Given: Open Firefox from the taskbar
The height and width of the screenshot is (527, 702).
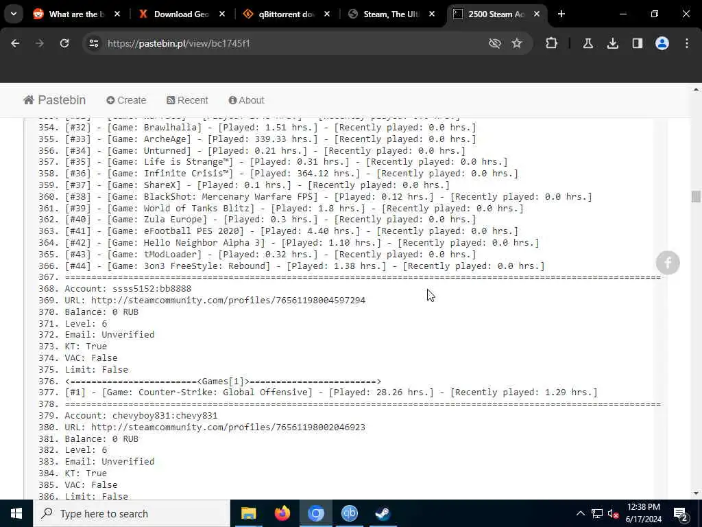Looking at the screenshot, I should pos(282,513).
